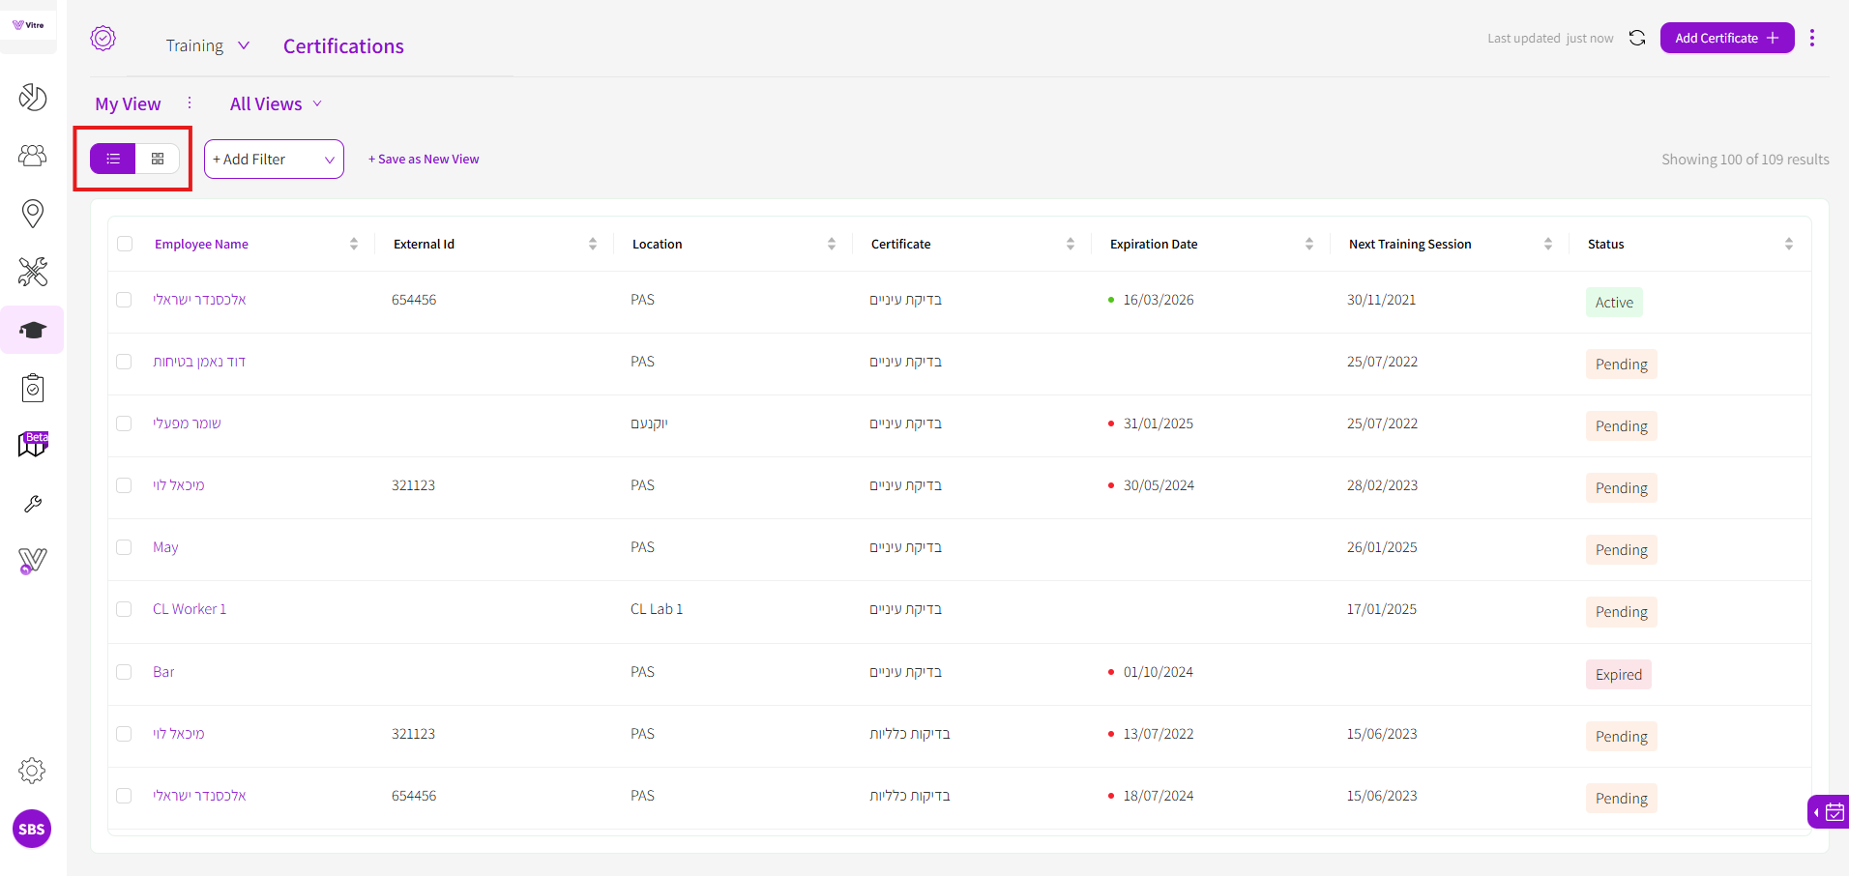This screenshot has width=1849, height=876.
Task: Sort by Expiration Date column arrows
Action: pos(1309,244)
